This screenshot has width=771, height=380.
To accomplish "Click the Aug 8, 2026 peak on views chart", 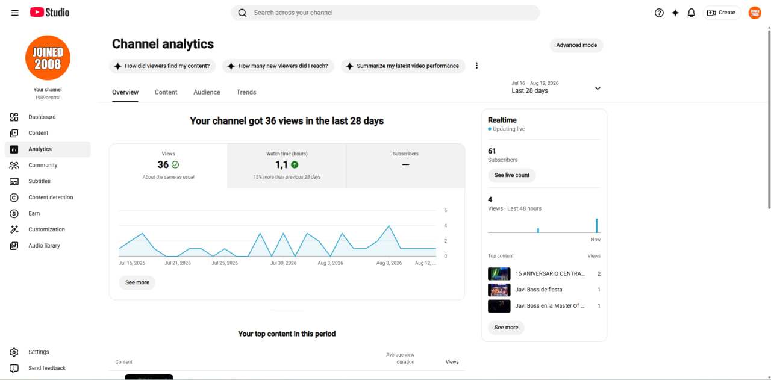I will tap(390, 226).
